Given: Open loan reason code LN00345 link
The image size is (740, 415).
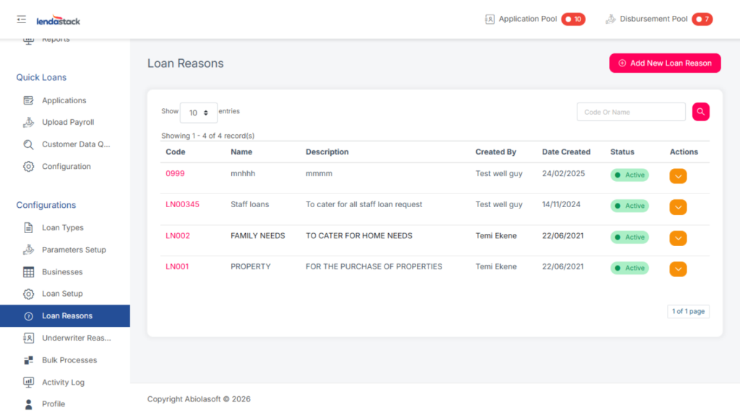Looking at the screenshot, I should tap(182, 204).
